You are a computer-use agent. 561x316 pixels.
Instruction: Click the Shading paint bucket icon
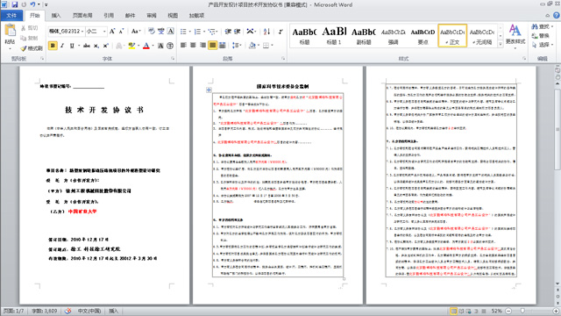pyautogui.click(x=252, y=46)
